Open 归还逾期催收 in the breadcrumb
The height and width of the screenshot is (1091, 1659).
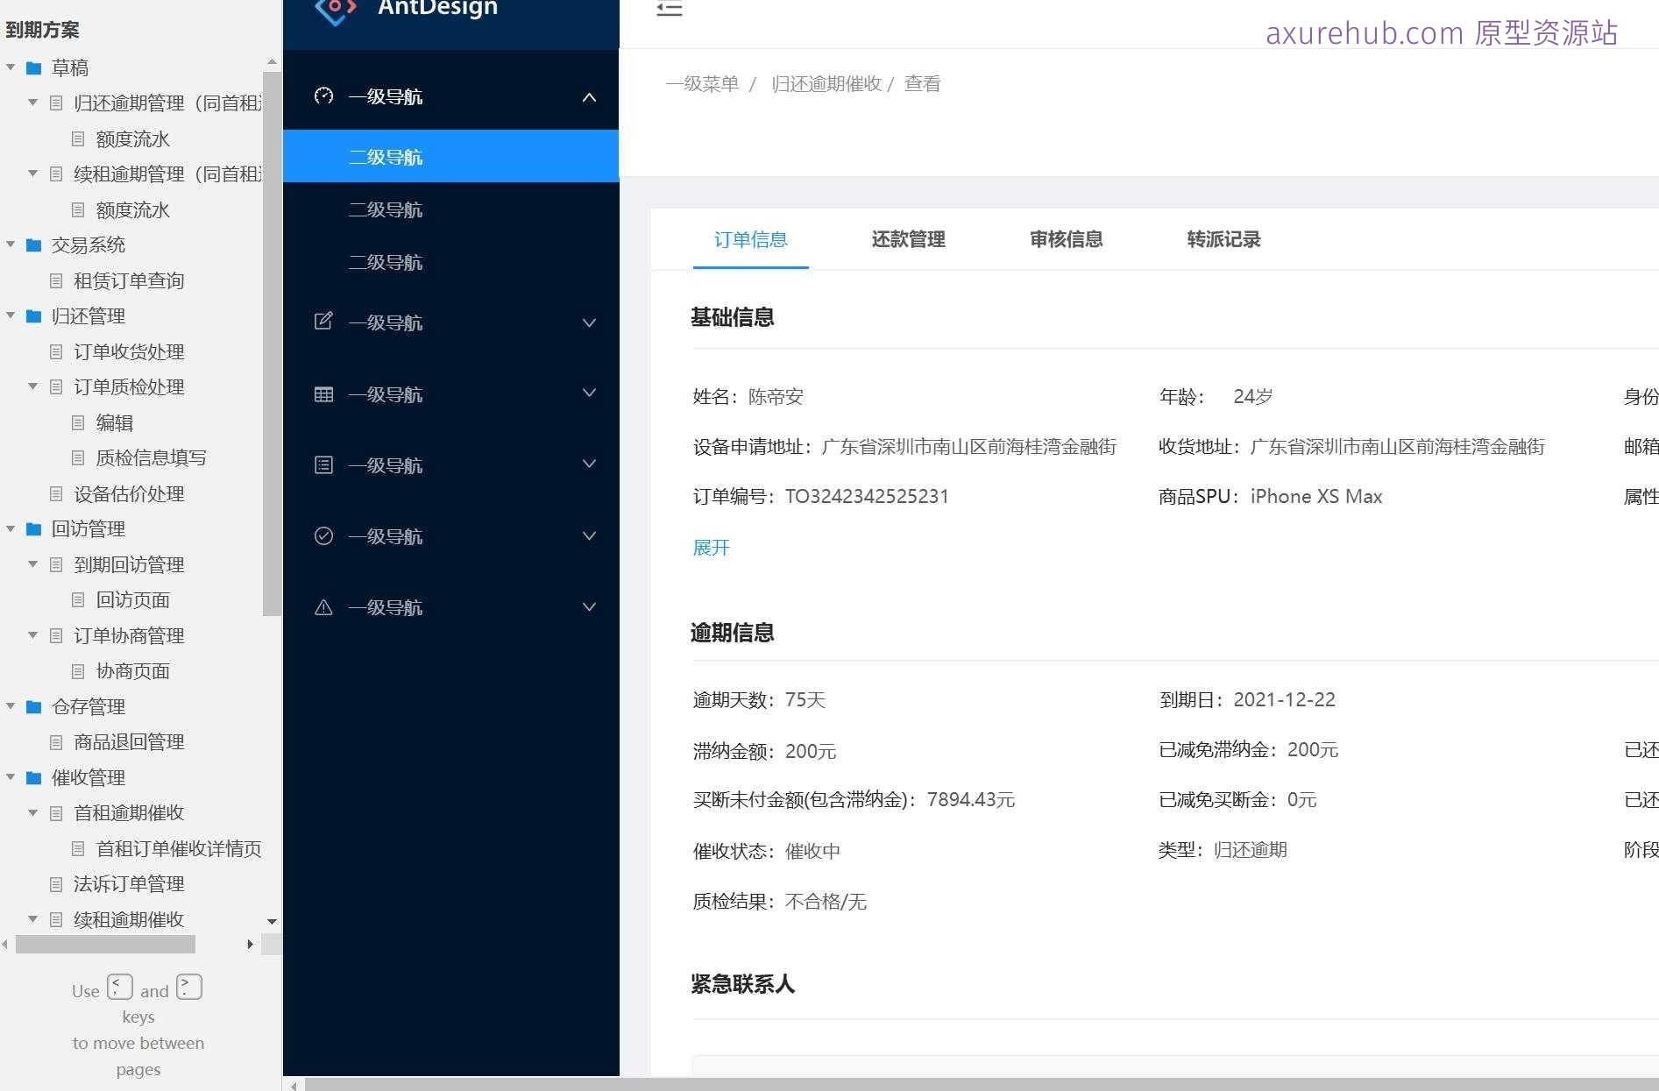(x=826, y=82)
